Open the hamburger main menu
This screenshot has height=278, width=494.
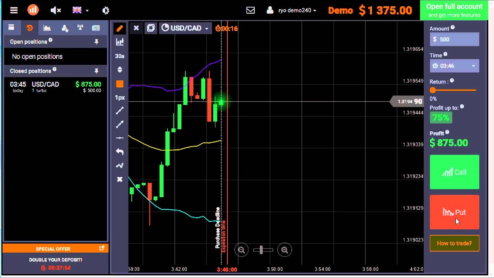[x=14, y=10]
